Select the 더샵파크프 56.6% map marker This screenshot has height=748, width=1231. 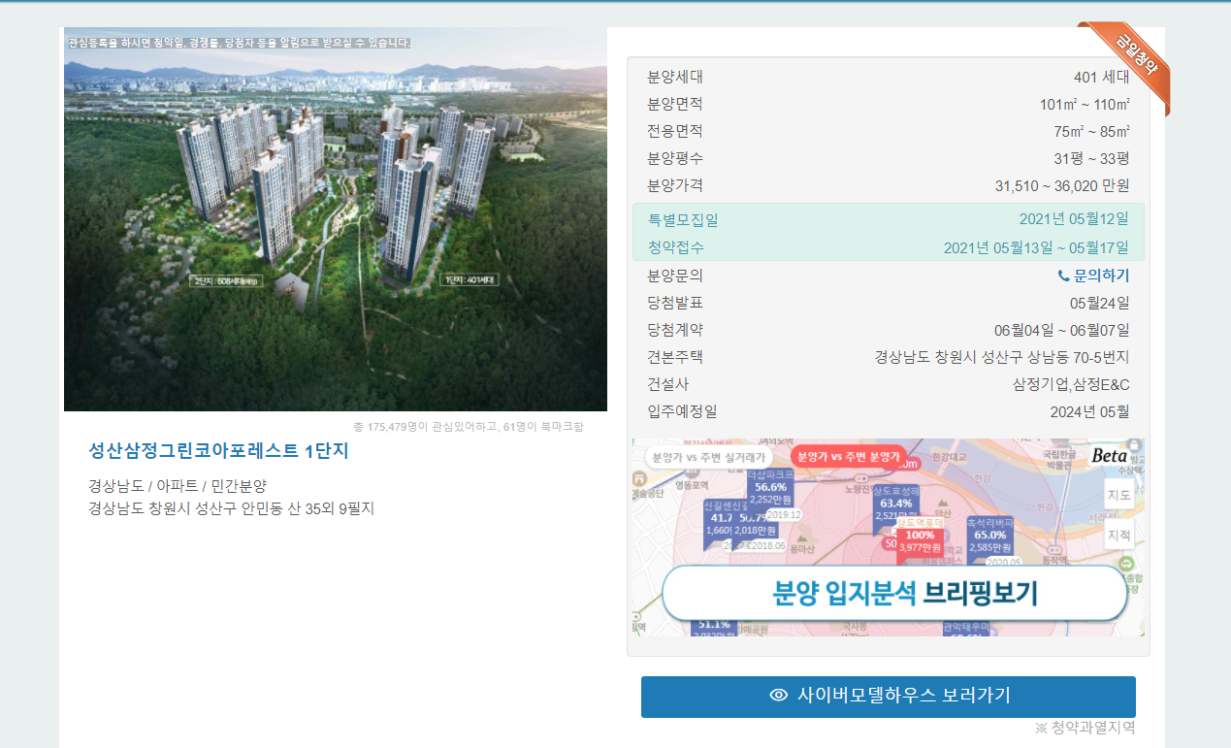point(770,489)
